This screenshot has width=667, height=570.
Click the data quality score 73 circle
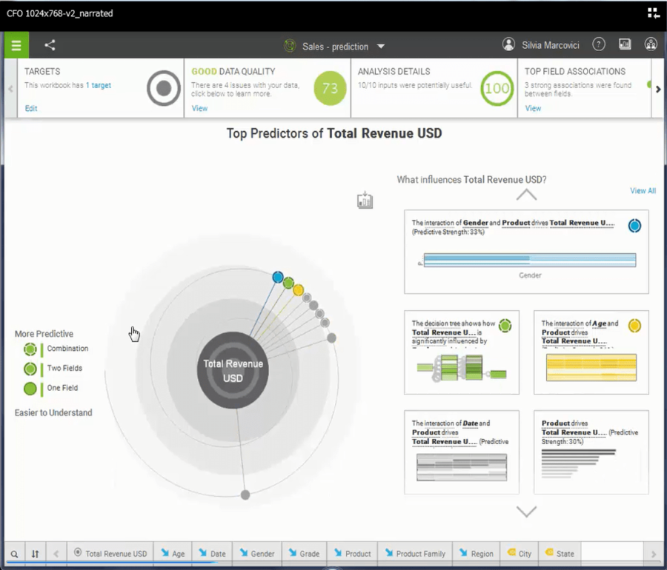pyautogui.click(x=330, y=90)
